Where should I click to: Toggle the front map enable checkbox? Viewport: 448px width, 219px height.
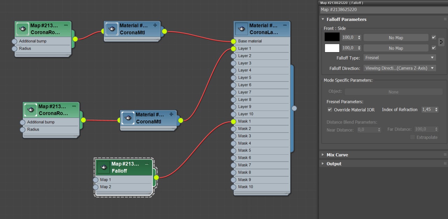coord(434,37)
